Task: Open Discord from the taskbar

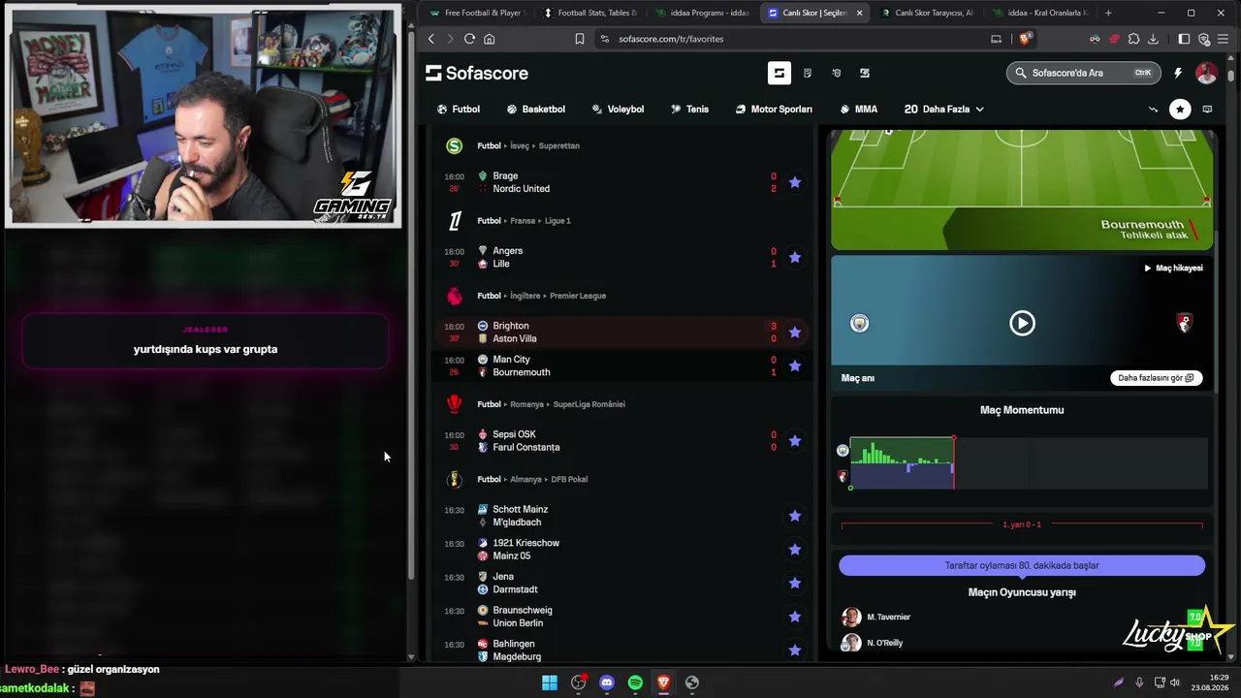Action: click(607, 682)
